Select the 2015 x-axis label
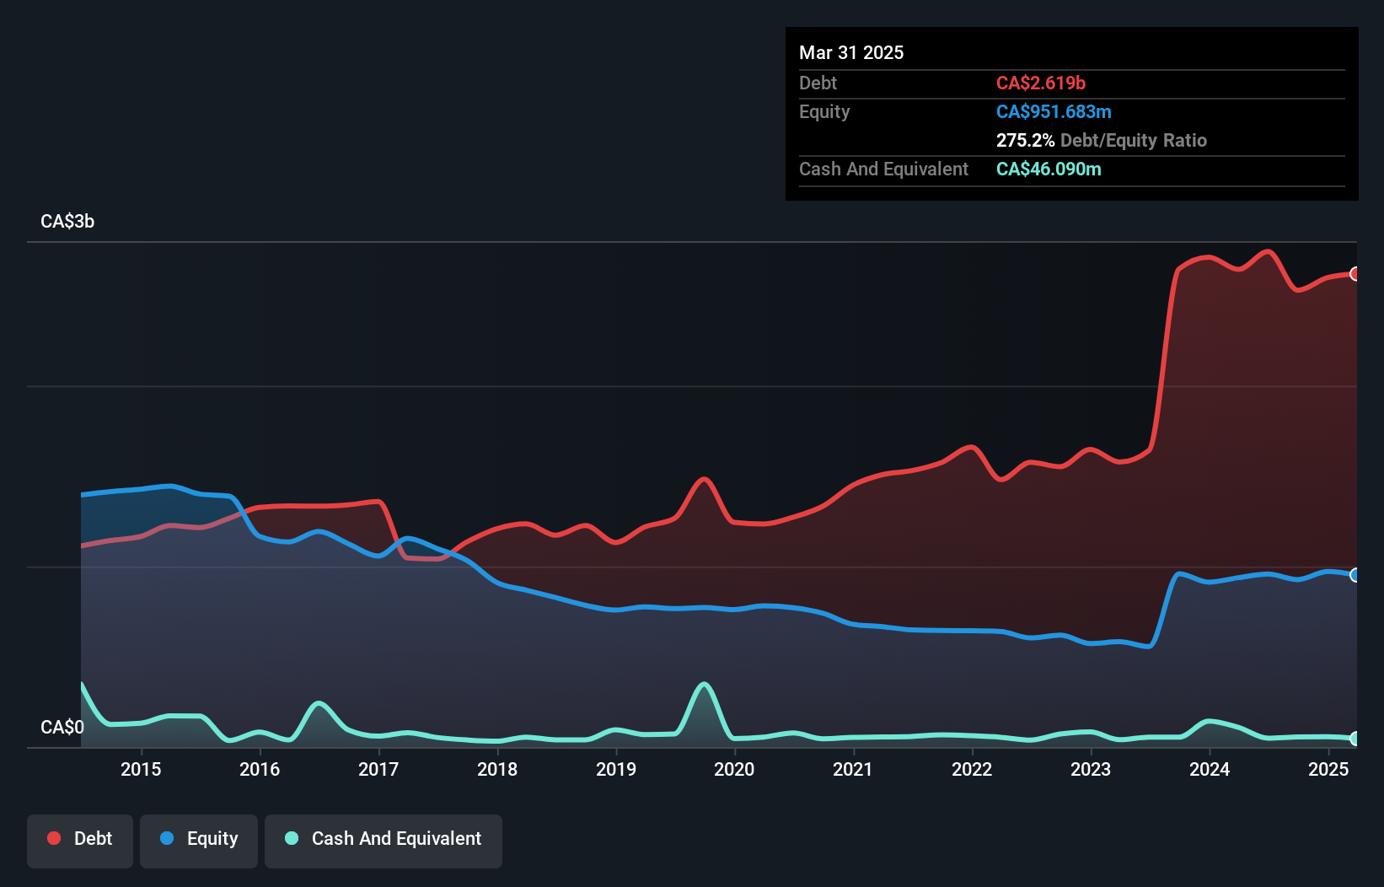This screenshot has height=887, width=1384. coord(141,769)
